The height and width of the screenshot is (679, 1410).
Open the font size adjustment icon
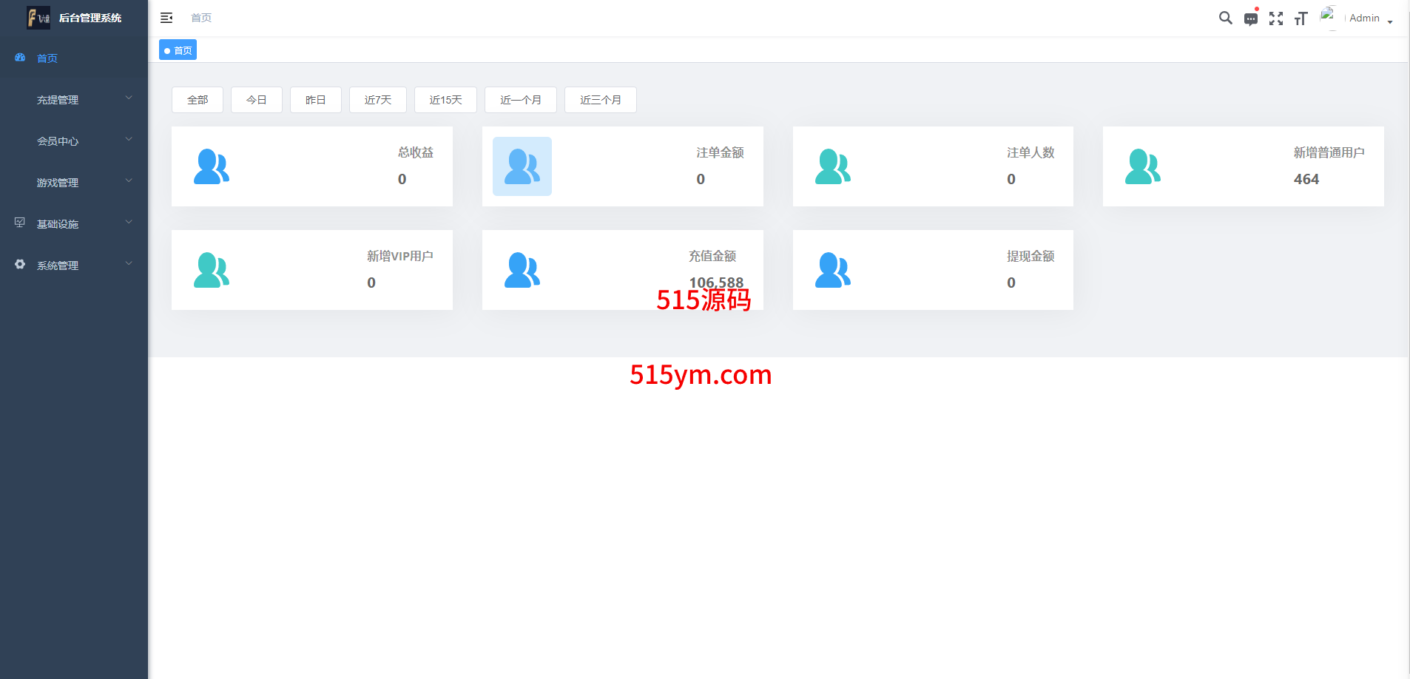click(x=1301, y=18)
